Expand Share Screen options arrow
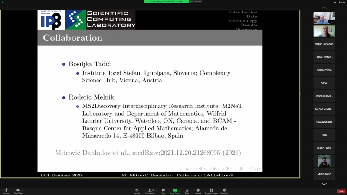This screenshot has width=347, height=195. click(180, 190)
